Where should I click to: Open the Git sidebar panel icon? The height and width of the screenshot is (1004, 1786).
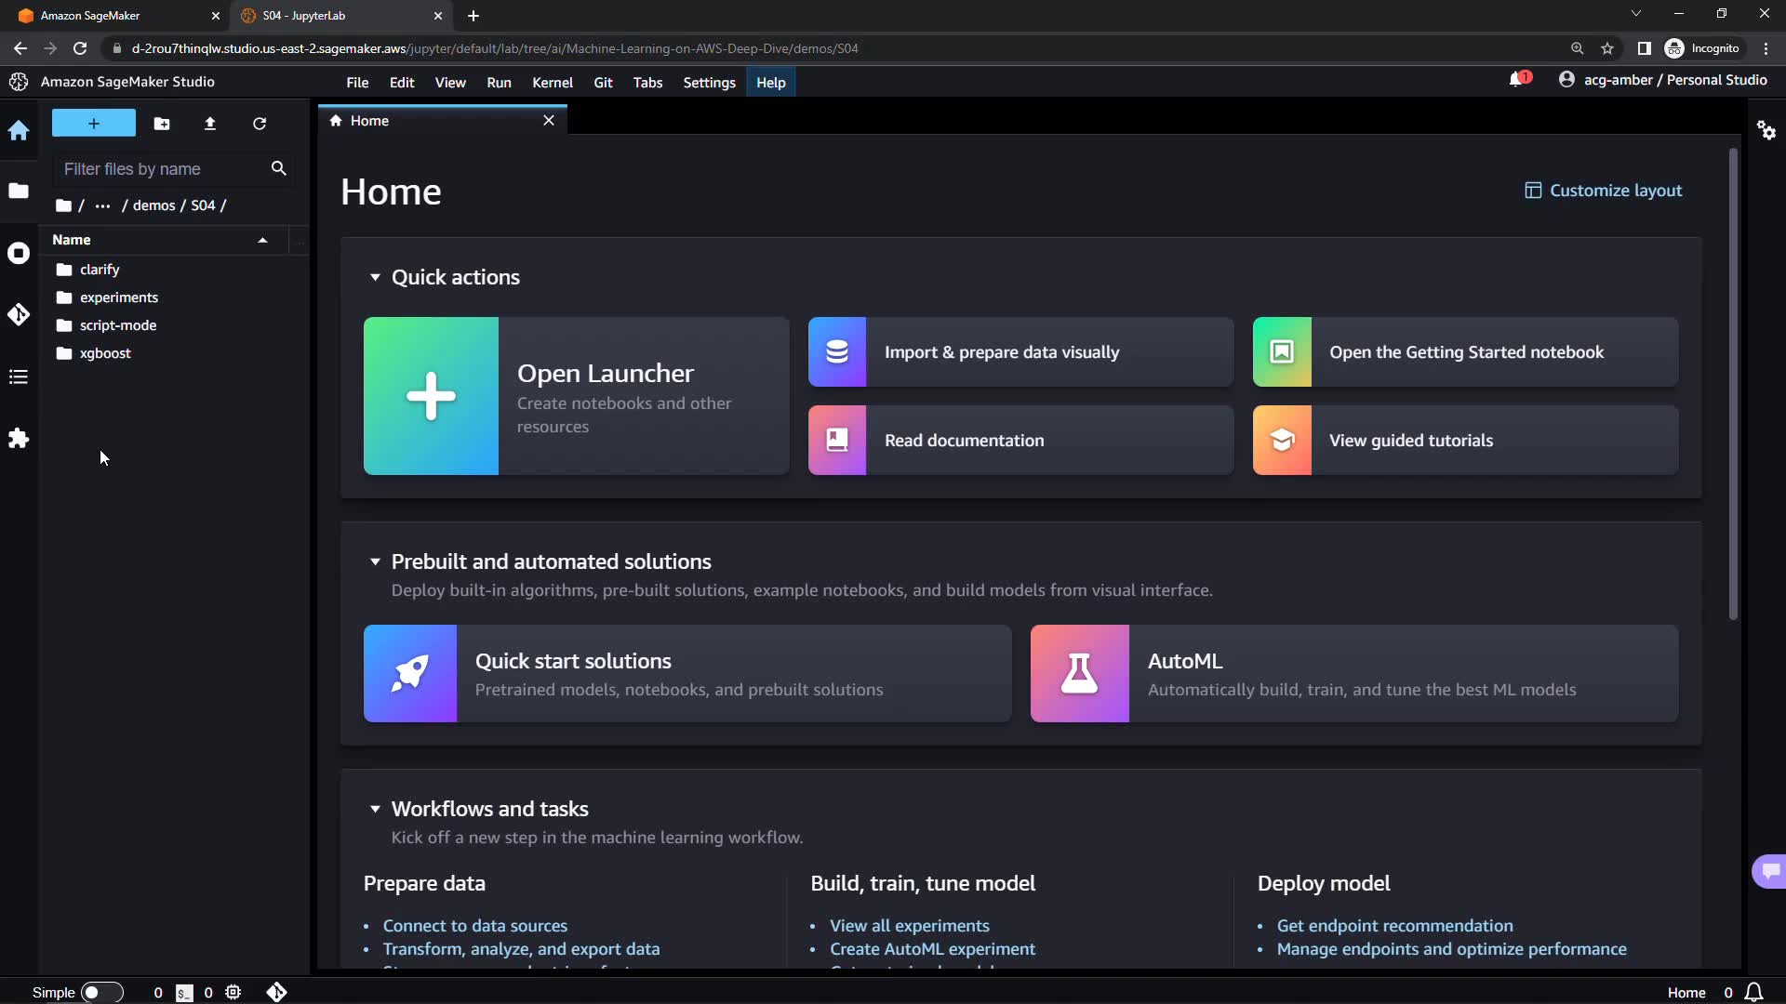coord(19,315)
